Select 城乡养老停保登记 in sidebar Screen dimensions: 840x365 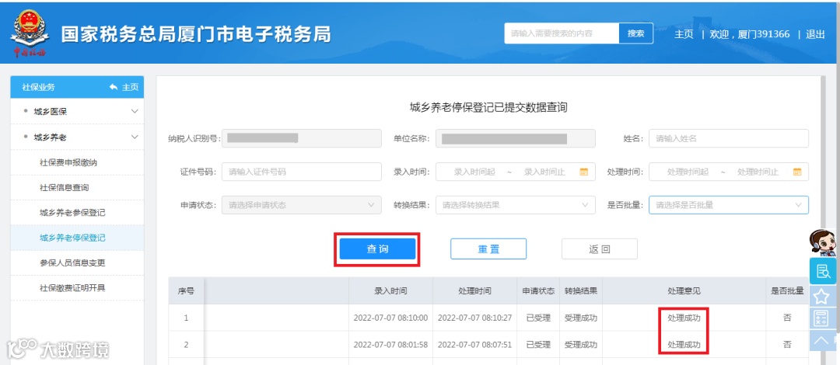72,238
